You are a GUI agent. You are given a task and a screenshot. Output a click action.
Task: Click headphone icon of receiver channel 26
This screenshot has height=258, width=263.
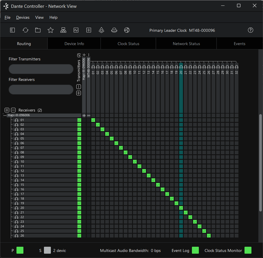tap(16, 235)
